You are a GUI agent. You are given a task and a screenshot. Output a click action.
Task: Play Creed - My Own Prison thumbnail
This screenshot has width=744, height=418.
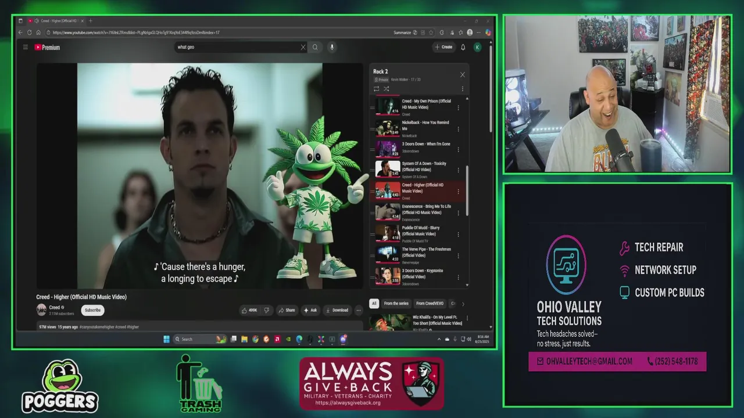coord(387,106)
